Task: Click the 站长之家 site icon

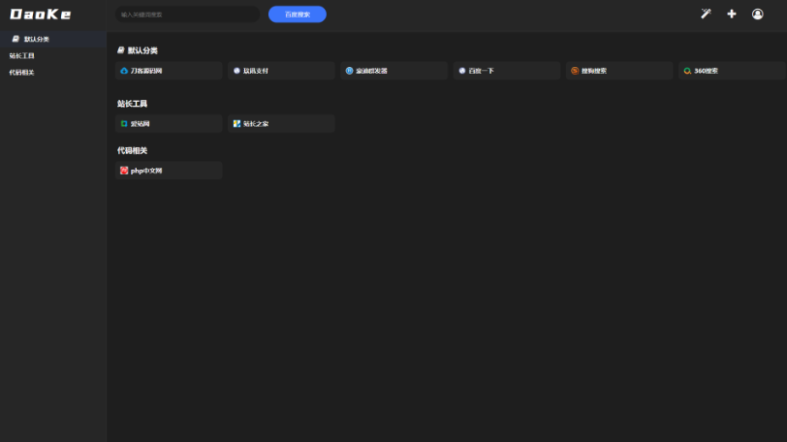Action: point(236,124)
